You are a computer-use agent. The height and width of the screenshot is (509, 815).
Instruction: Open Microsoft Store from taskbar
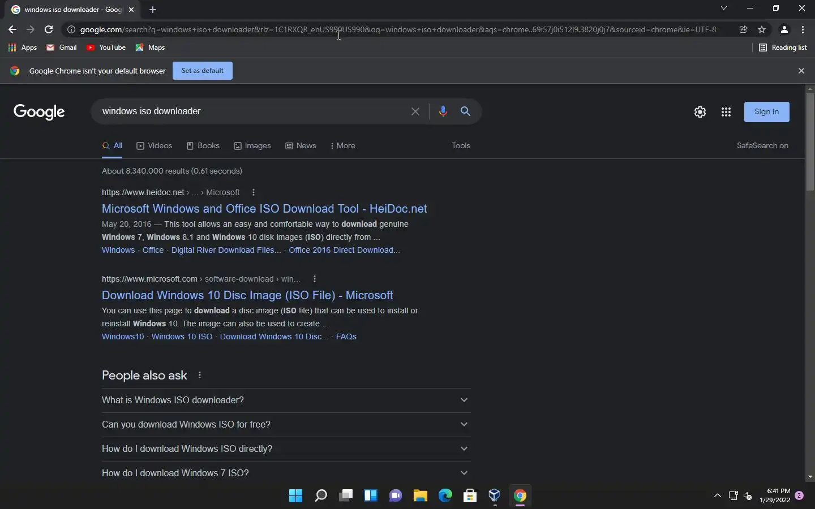(470, 496)
